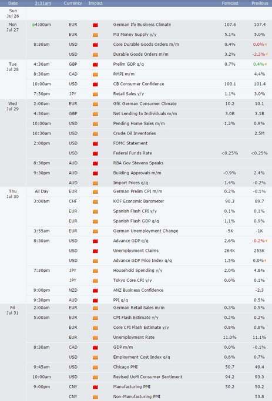Open the RBA Gov Stevens Speaks event

tap(138, 163)
